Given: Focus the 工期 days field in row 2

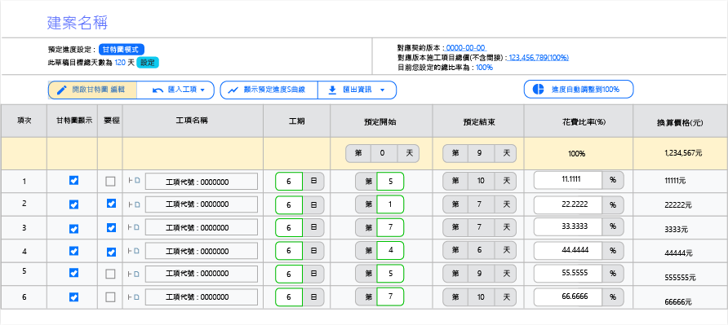Looking at the screenshot, I should point(289,204).
